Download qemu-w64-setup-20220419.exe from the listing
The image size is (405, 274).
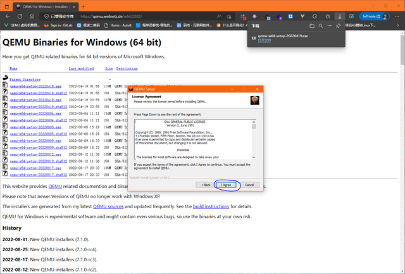35,100
